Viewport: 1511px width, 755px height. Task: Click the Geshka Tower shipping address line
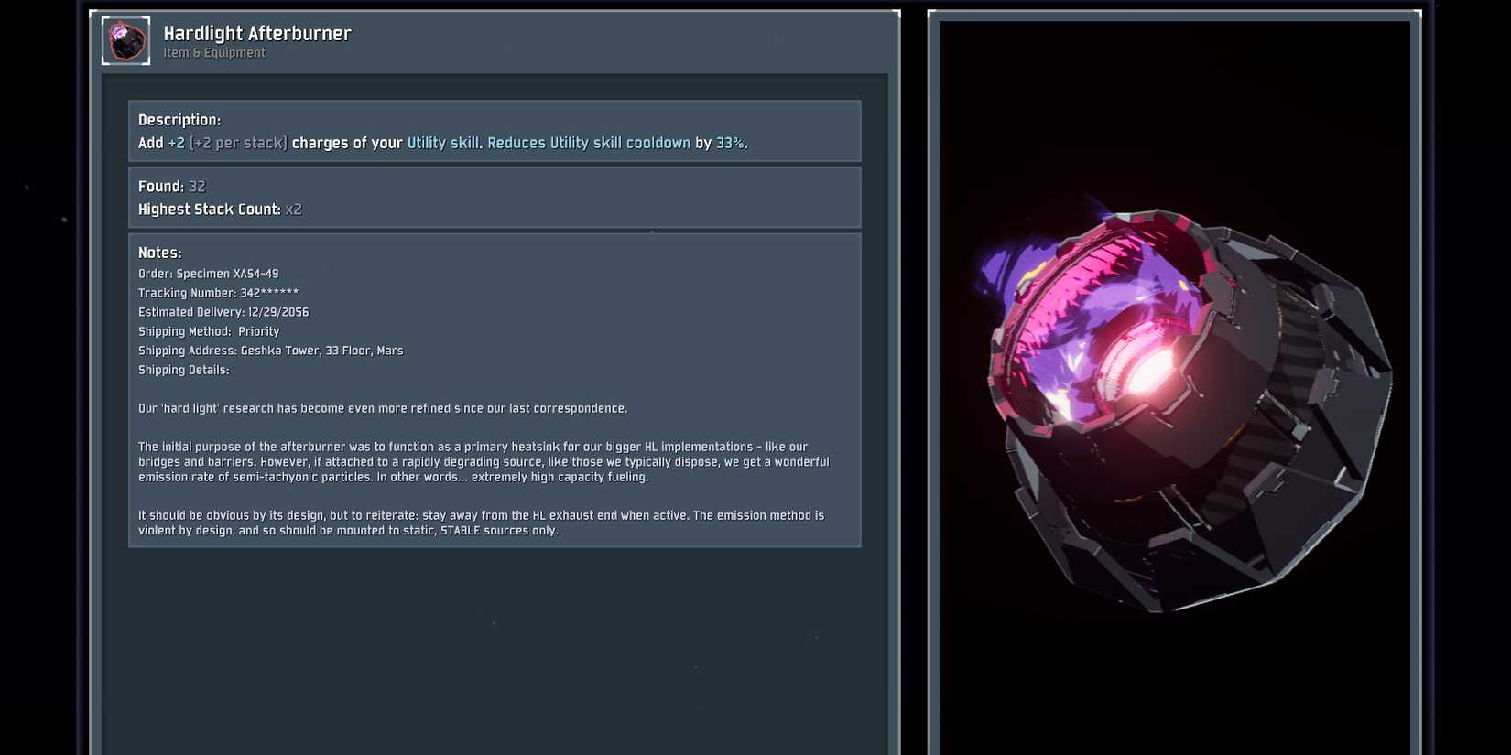(x=271, y=351)
